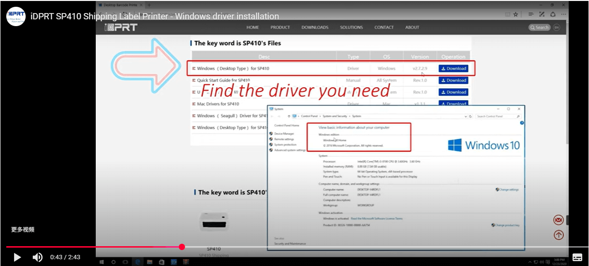Toggle subtitles/captions button
Image resolution: width=589 pixels, height=266 pixels.
click(577, 257)
